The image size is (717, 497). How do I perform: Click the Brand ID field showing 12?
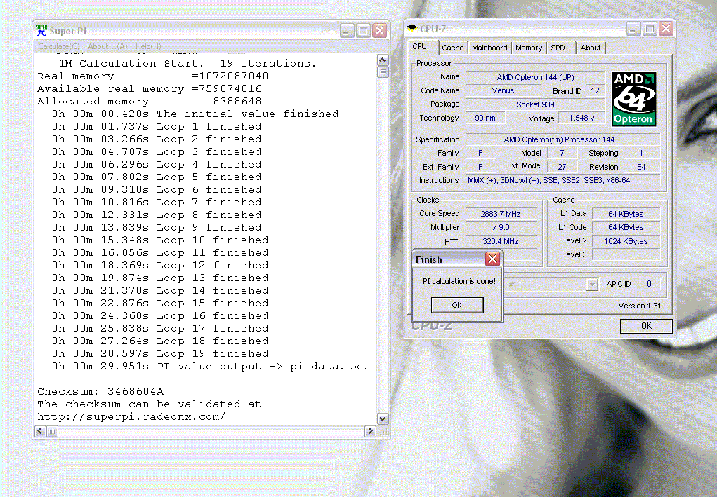coord(595,90)
